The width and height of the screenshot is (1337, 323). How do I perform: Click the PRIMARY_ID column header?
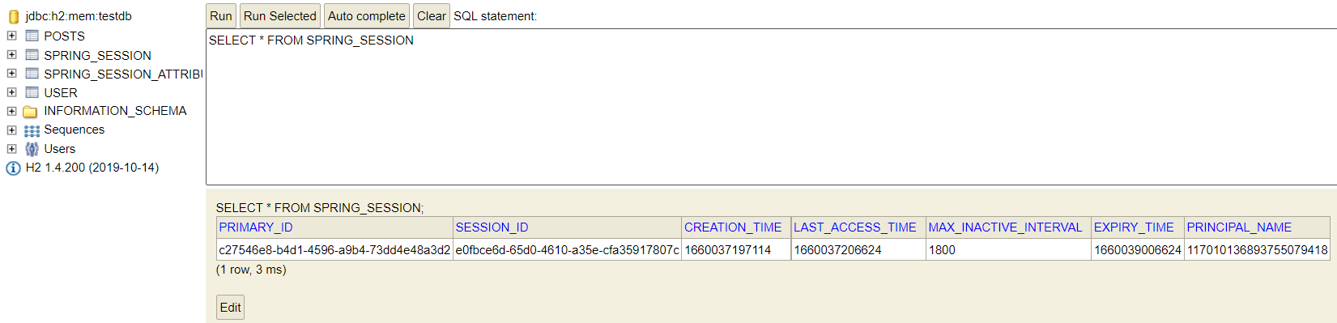pos(334,227)
